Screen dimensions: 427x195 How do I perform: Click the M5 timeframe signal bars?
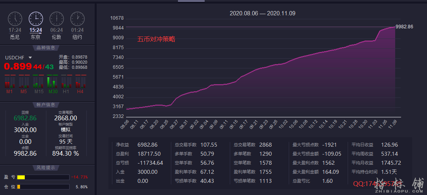(24, 82)
